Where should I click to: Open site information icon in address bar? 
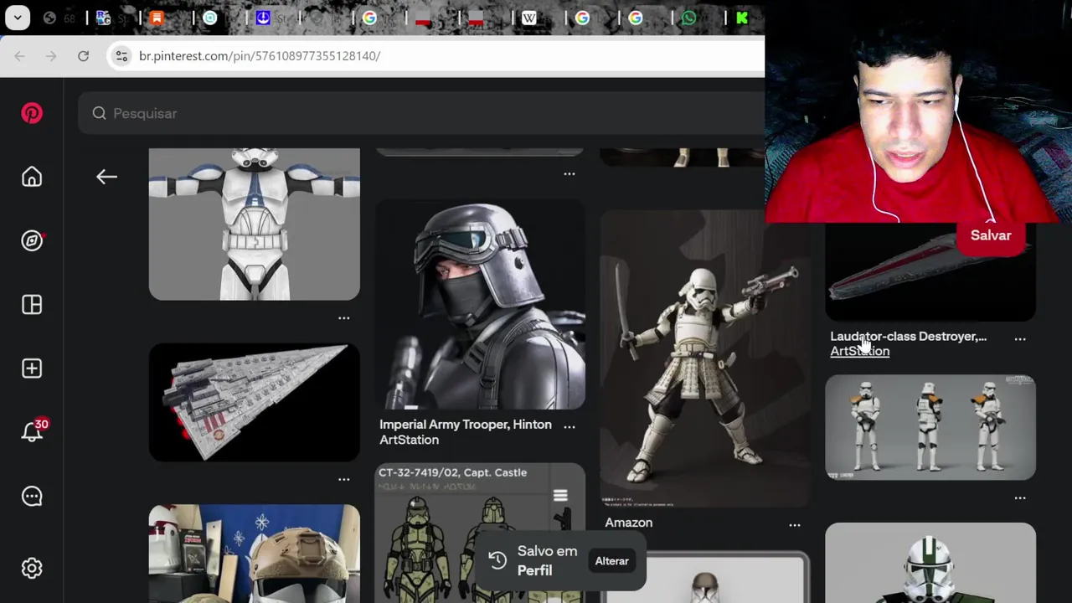click(x=121, y=56)
